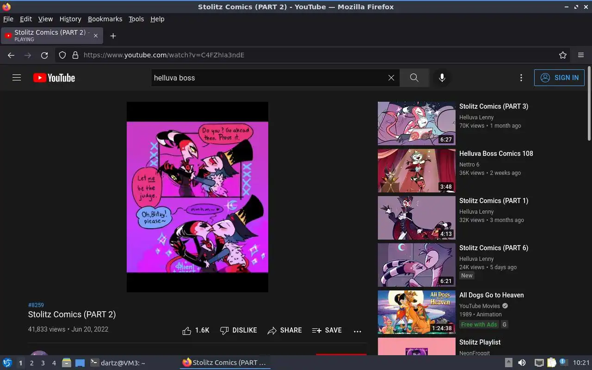Click the SIGN IN button
This screenshot has height=370, width=592.
[559, 78]
